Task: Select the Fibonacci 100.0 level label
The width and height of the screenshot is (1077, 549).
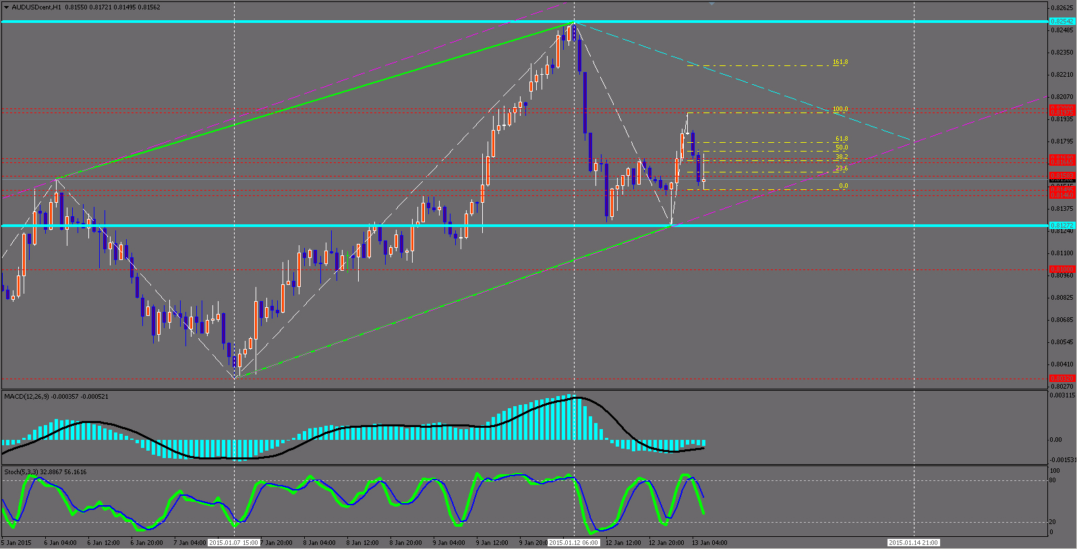Action: tap(840, 109)
